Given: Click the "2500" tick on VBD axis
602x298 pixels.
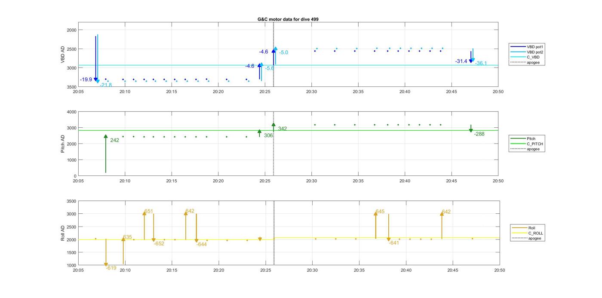Looking at the screenshot, I should coord(71,49).
